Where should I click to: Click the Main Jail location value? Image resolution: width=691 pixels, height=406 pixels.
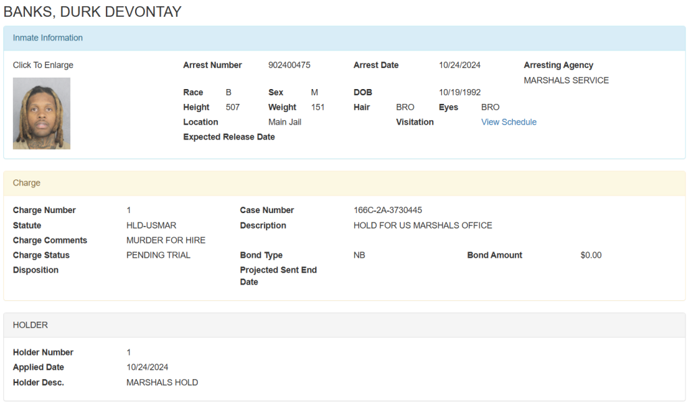tap(284, 122)
